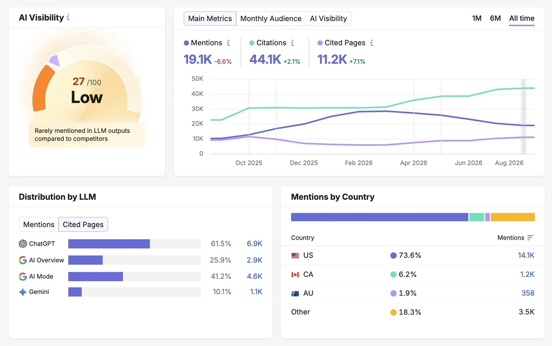Open the 14.1K US mentions link
552x346 pixels.
pyautogui.click(x=526, y=255)
